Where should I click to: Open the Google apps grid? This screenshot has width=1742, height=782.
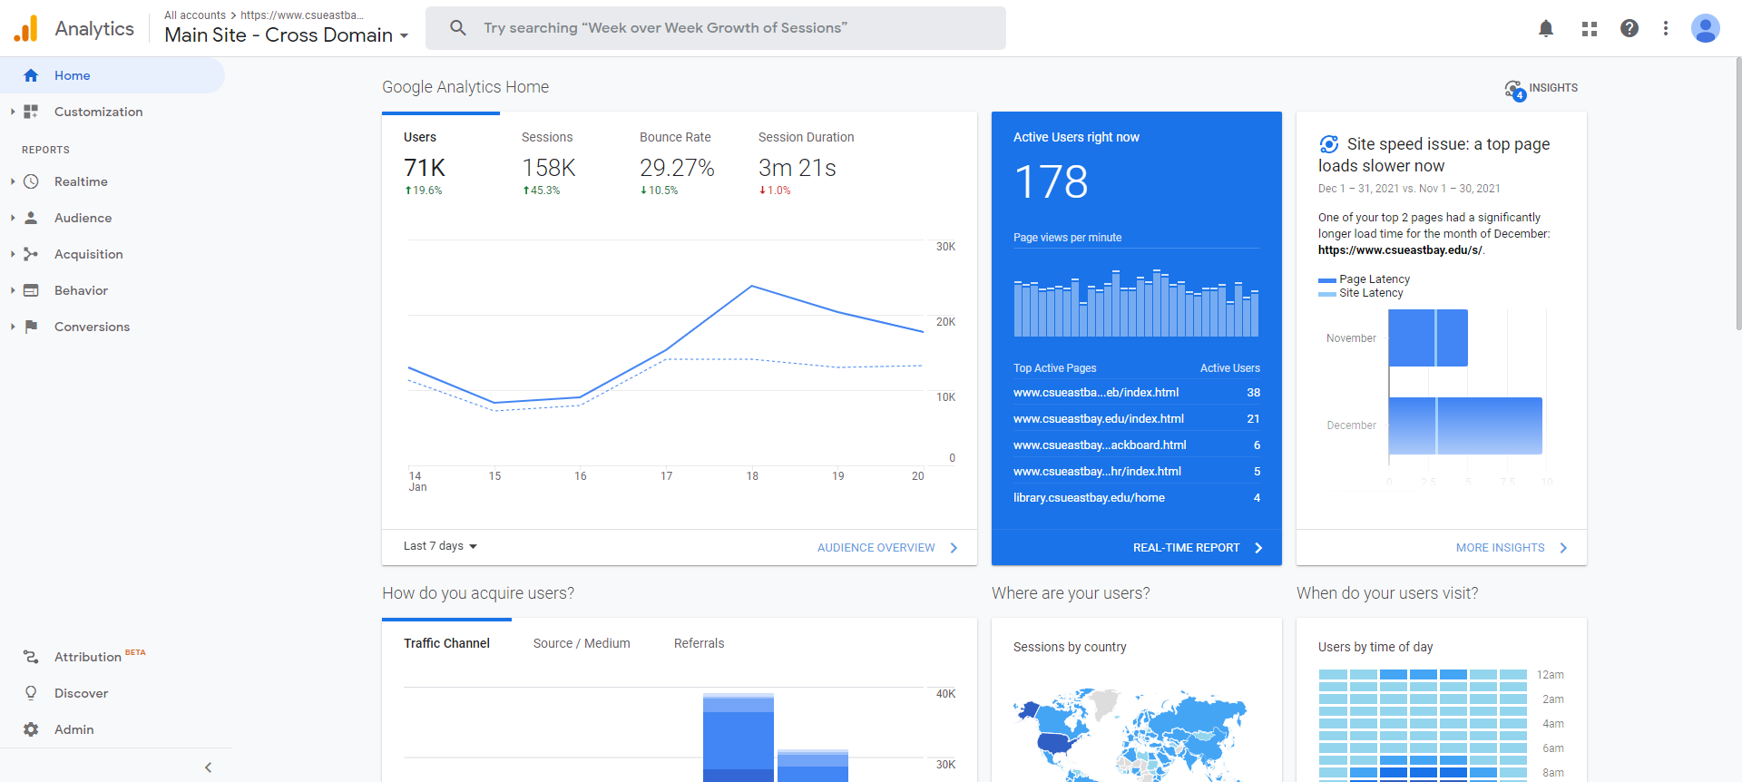pyautogui.click(x=1590, y=28)
